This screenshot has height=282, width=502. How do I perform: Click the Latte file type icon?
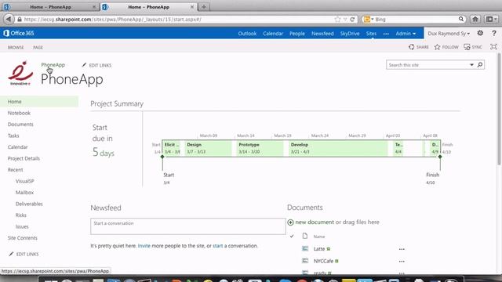pyautogui.click(x=305, y=249)
